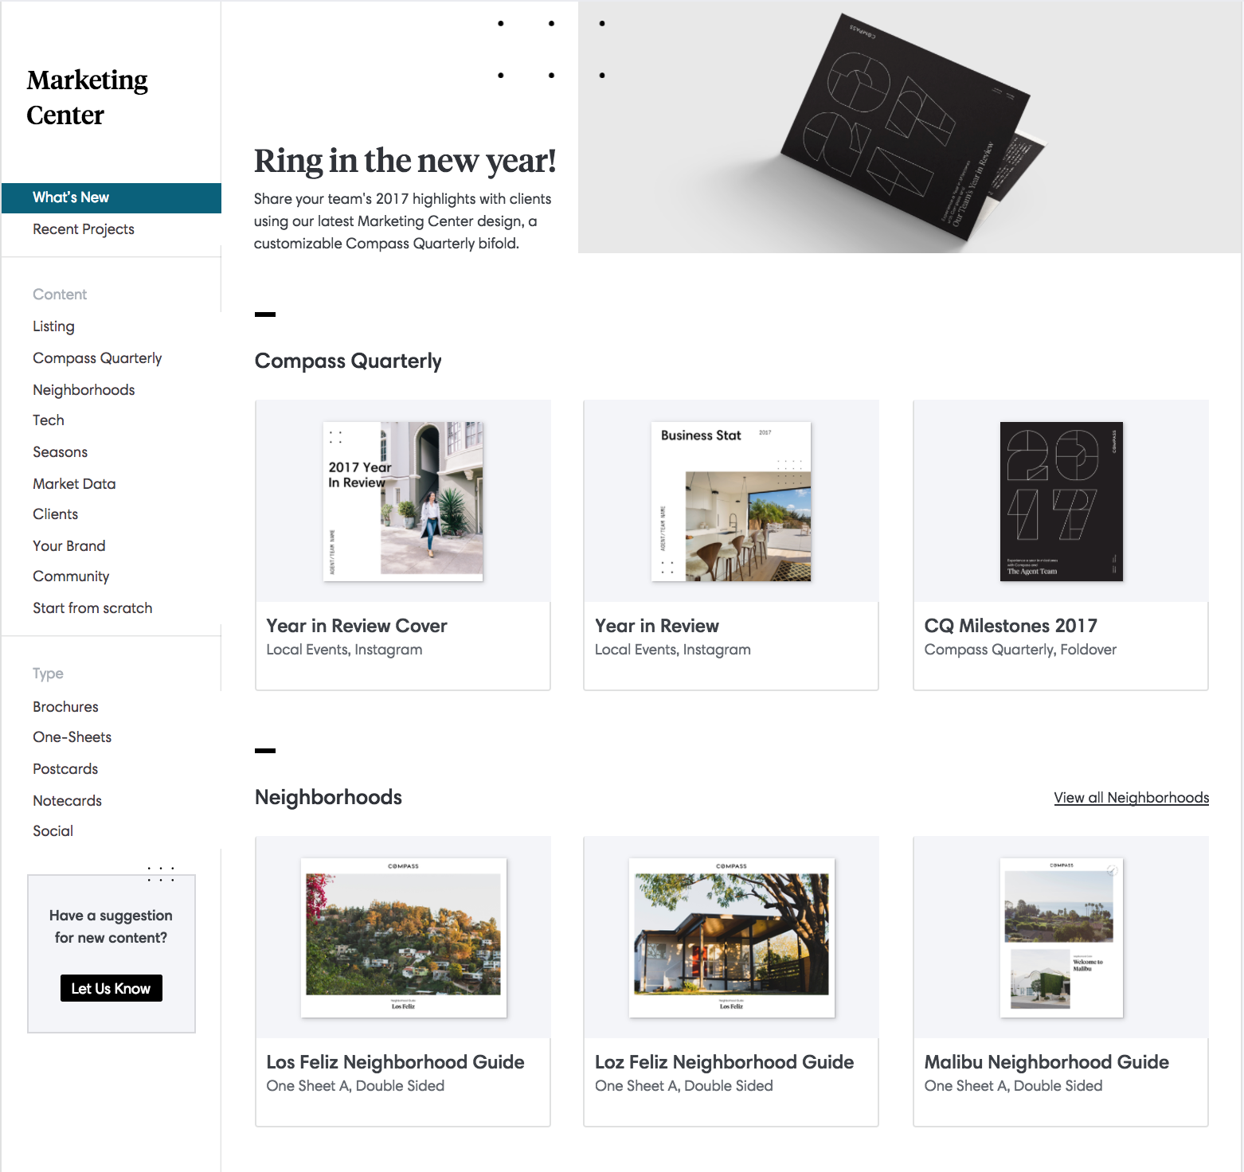Image resolution: width=1244 pixels, height=1172 pixels.
Task: Open the Year in Review Cover thumbnail
Action: coord(403,502)
